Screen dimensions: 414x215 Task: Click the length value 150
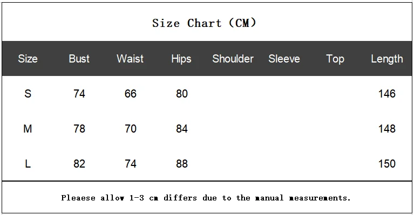pyautogui.click(x=387, y=164)
